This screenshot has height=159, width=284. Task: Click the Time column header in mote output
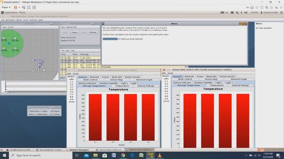coord(66,54)
